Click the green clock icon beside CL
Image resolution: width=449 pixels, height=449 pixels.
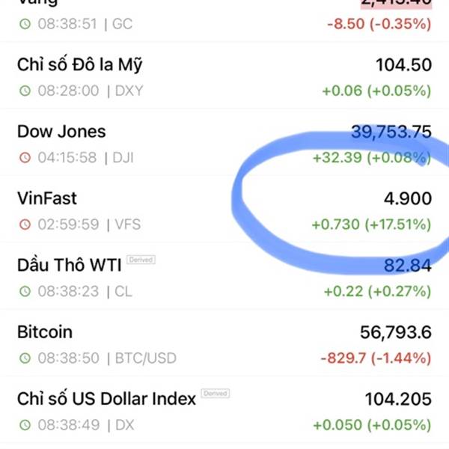[x=25, y=291]
